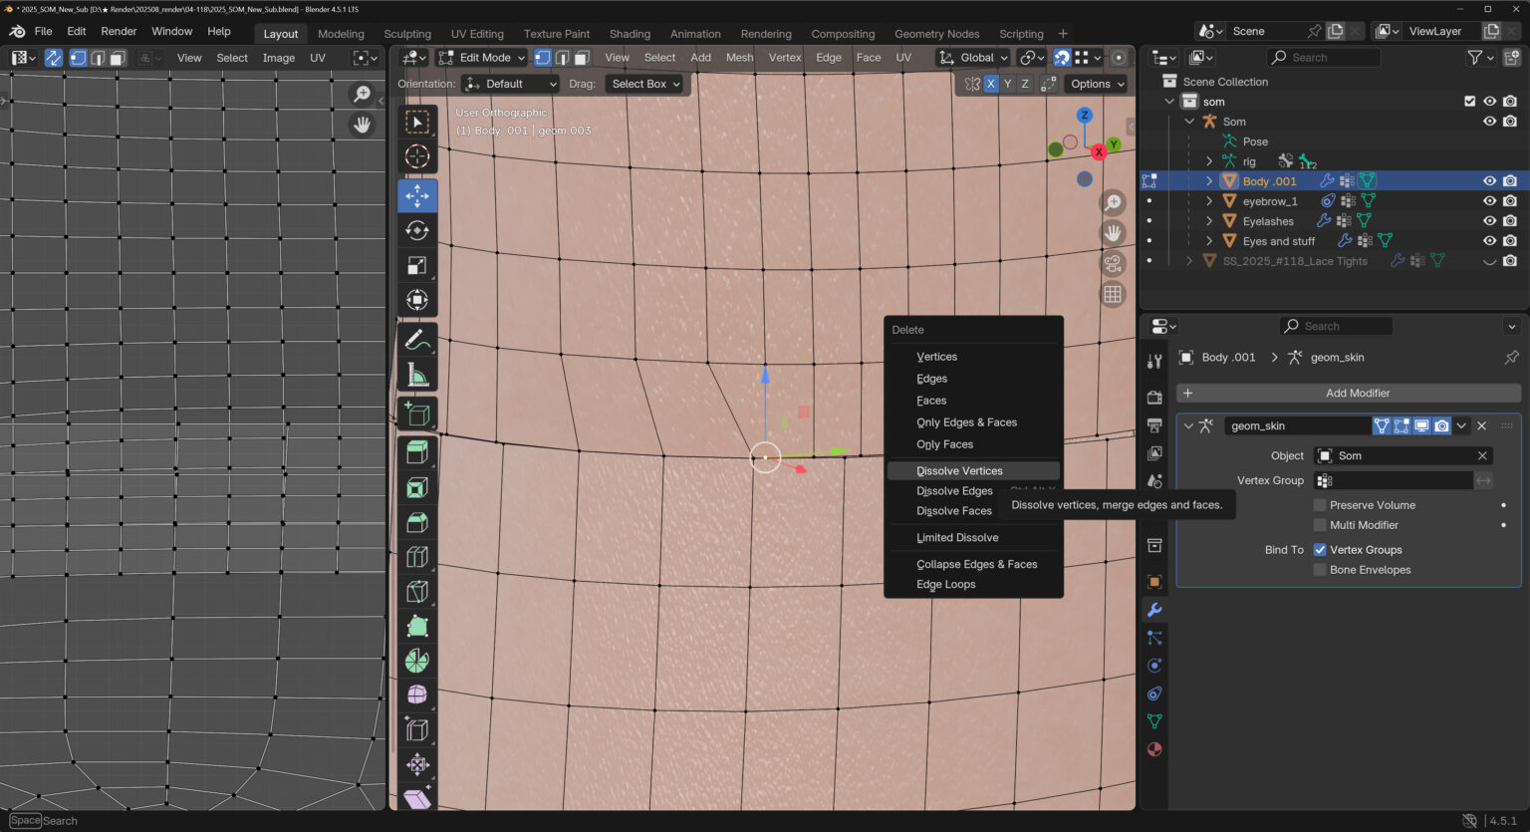Enable Preserve Volume checkbox
The height and width of the screenshot is (832, 1530).
click(x=1320, y=505)
